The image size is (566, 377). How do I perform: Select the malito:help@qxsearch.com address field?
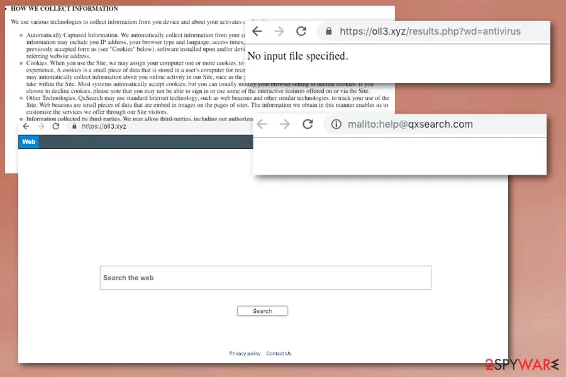[x=435, y=124]
